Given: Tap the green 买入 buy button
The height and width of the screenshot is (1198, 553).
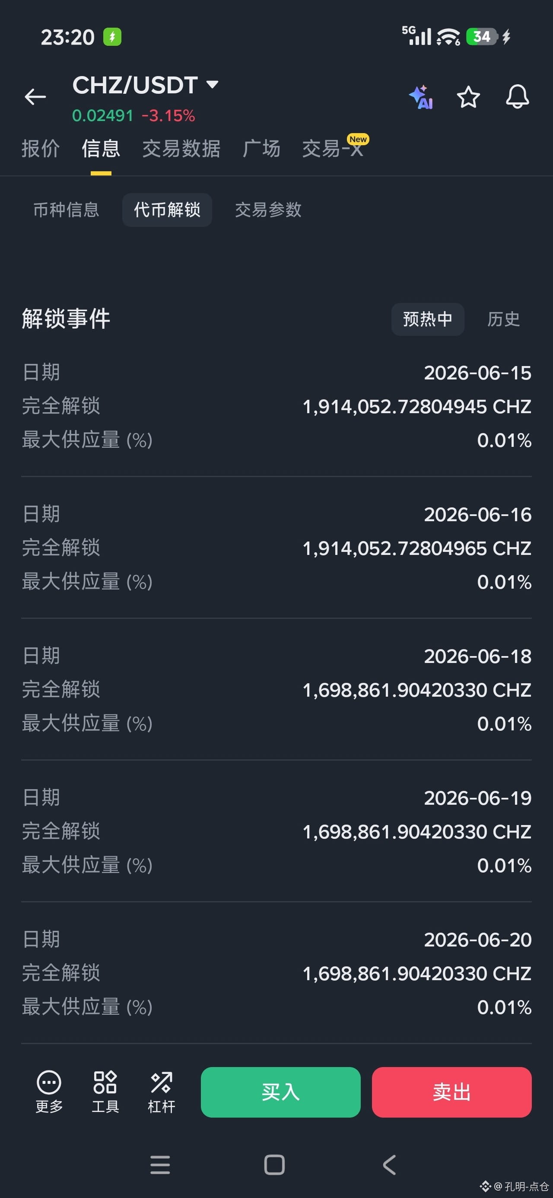Looking at the screenshot, I should (280, 1092).
